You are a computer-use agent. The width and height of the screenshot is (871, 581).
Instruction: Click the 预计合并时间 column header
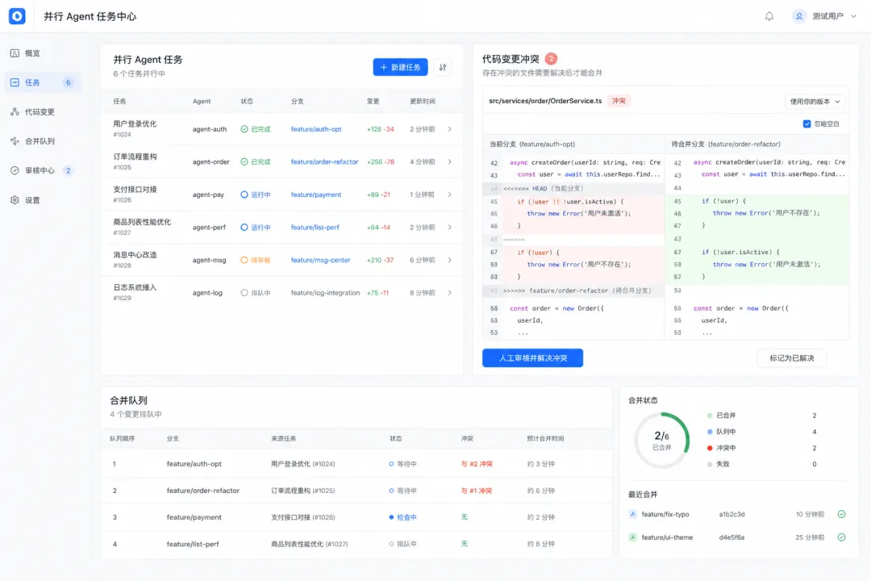[x=545, y=439]
